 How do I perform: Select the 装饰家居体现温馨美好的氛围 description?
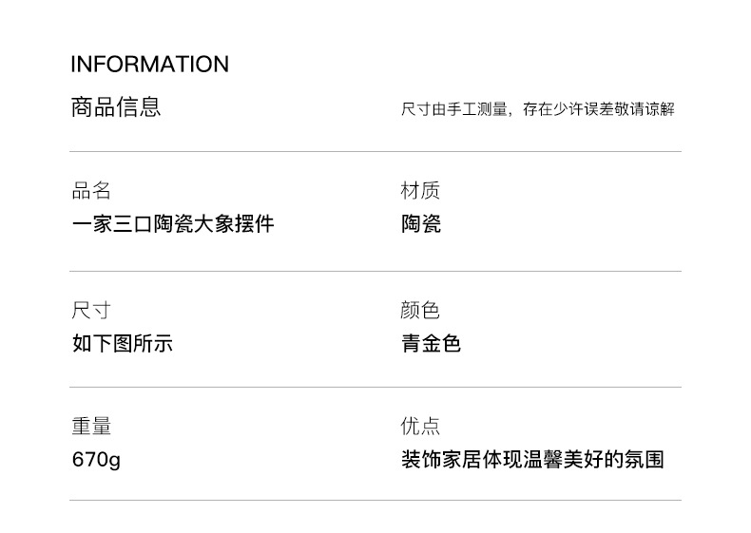pyautogui.click(x=532, y=461)
